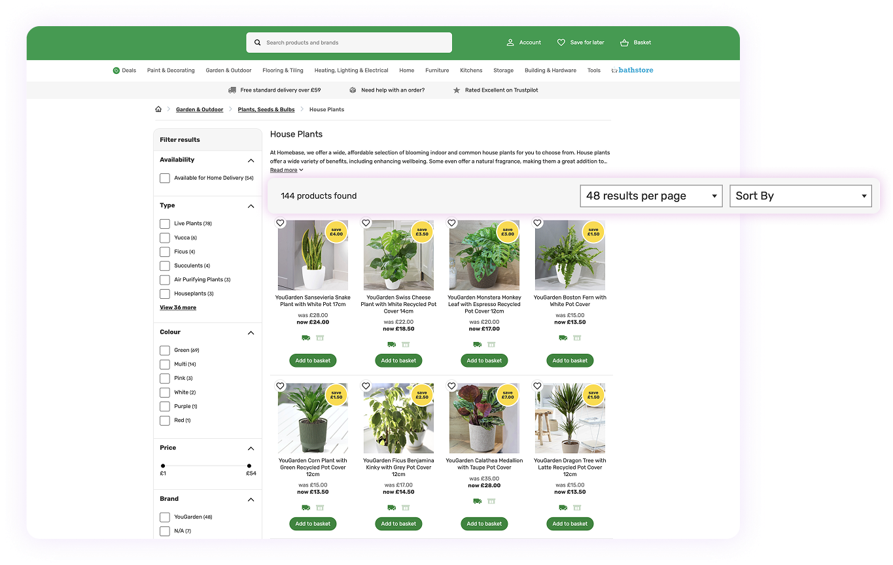Open the Monstera Monkey Leaf product photo
The height and width of the screenshot is (565, 893).
pos(484,255)
